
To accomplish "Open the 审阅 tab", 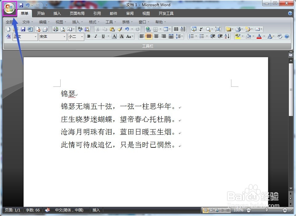I will (x=130, y=14).
